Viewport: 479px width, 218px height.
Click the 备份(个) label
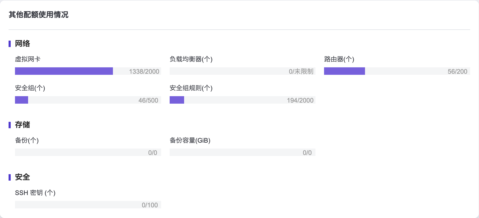pos(27,140)
